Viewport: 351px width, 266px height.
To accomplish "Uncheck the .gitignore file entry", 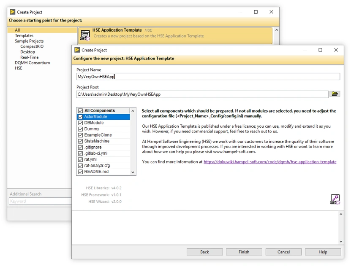I will coord(80,148).
